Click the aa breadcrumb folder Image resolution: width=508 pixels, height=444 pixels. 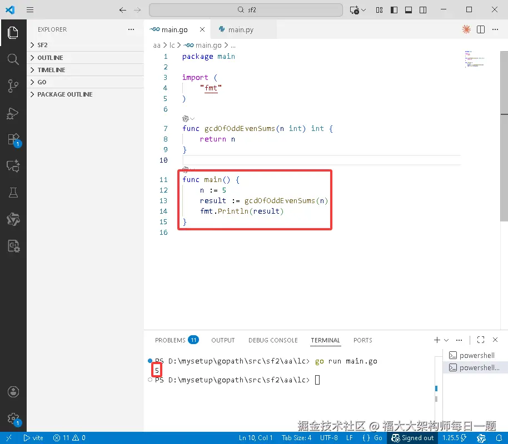[x=157, y=46]
